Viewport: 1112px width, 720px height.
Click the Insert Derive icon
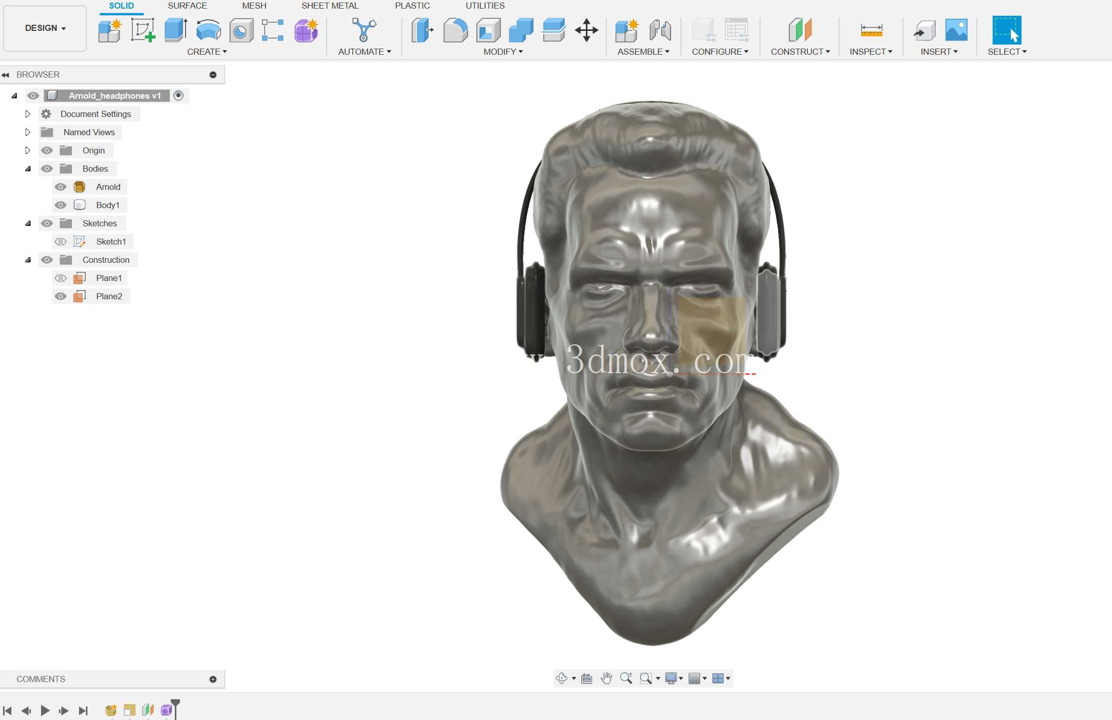pyautogui.click(x=924, y=30)
